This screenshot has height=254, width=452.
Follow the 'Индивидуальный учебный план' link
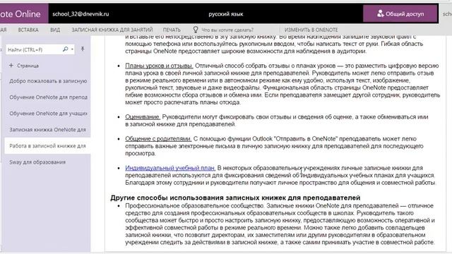170,168
